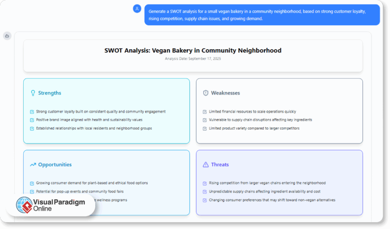Image resolution: width=390 pixels, height=229 pixels.
Task: Click the Threats warning triangle icon
Action: [x=206, y=165]
